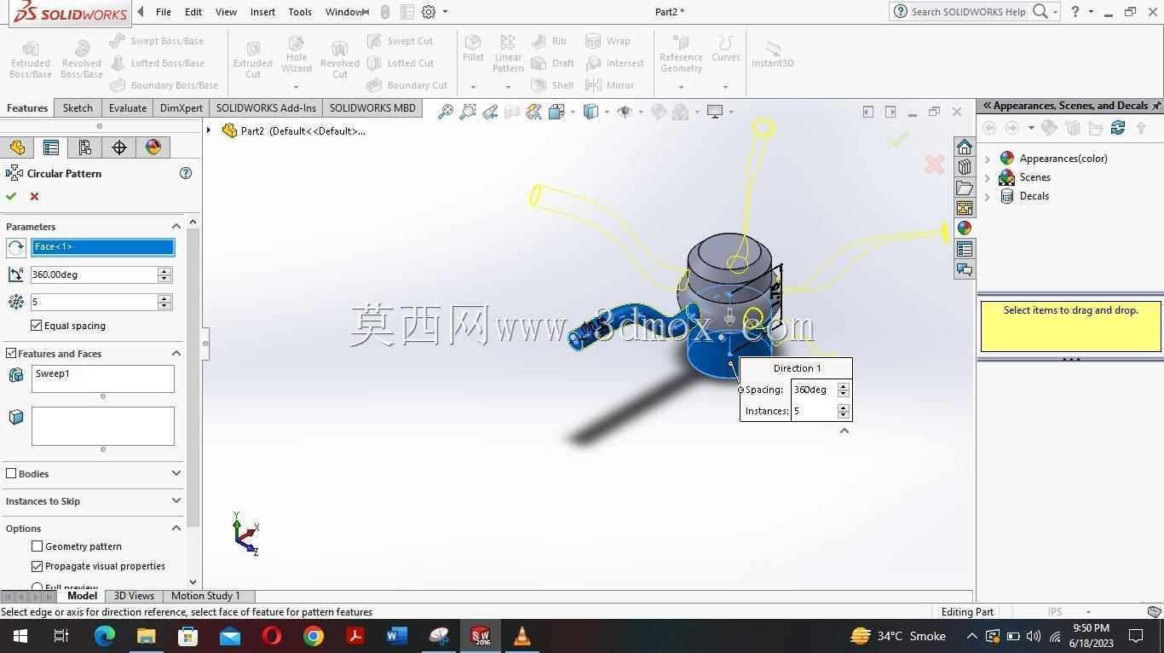Screen dimensions: 1164x653
Task: Collapse Features and Faces section chevron
Action: pyautogui.click(x=176, y=353)
